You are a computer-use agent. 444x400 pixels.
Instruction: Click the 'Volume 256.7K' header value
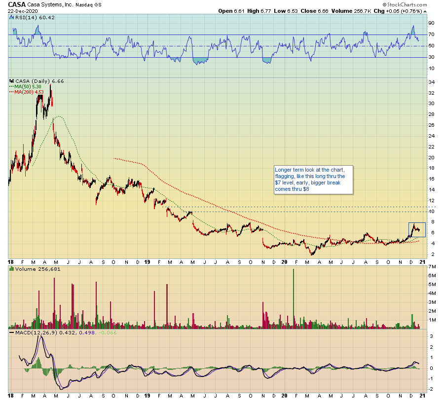tap(351, 11)
